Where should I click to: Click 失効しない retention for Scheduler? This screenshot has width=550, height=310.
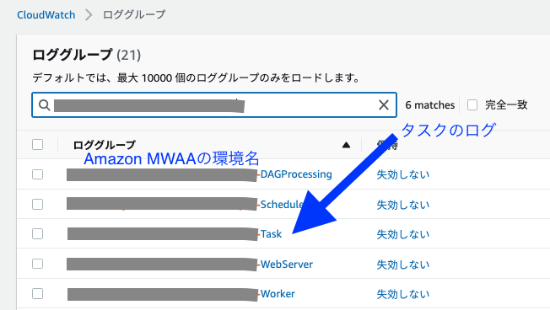[x=403, y=205]
